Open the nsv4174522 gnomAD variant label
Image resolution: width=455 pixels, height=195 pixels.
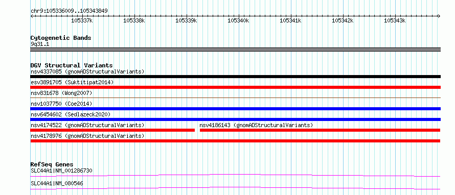[87, 125]
